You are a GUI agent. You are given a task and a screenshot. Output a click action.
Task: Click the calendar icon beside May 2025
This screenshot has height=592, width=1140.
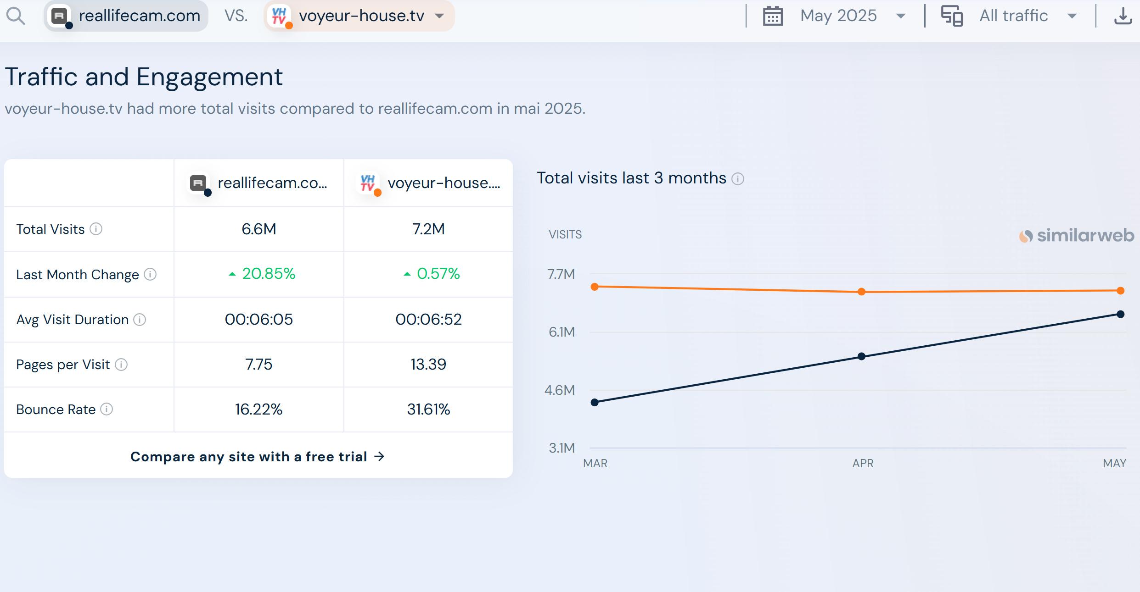click(x=773, y=16)
